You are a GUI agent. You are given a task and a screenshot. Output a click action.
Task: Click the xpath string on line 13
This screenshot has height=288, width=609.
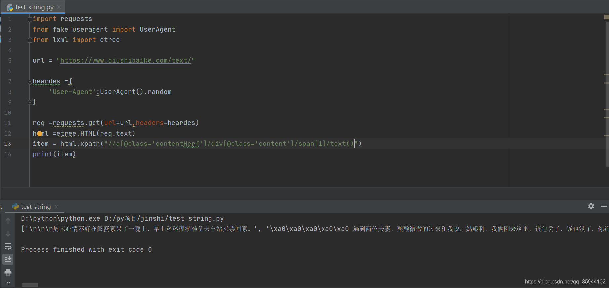coord(231,144)
